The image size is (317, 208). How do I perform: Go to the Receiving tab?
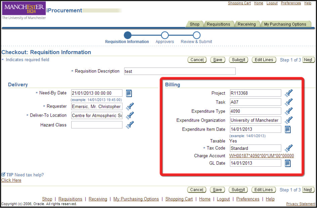click(x=247, y=24)
